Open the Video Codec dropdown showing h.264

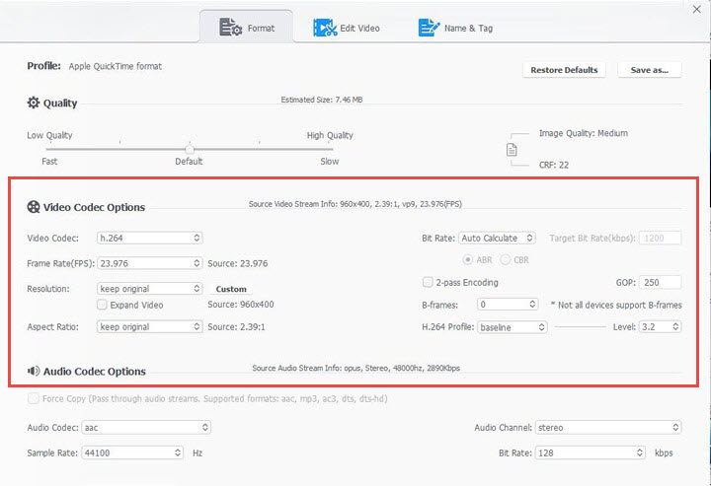point(150,238)
